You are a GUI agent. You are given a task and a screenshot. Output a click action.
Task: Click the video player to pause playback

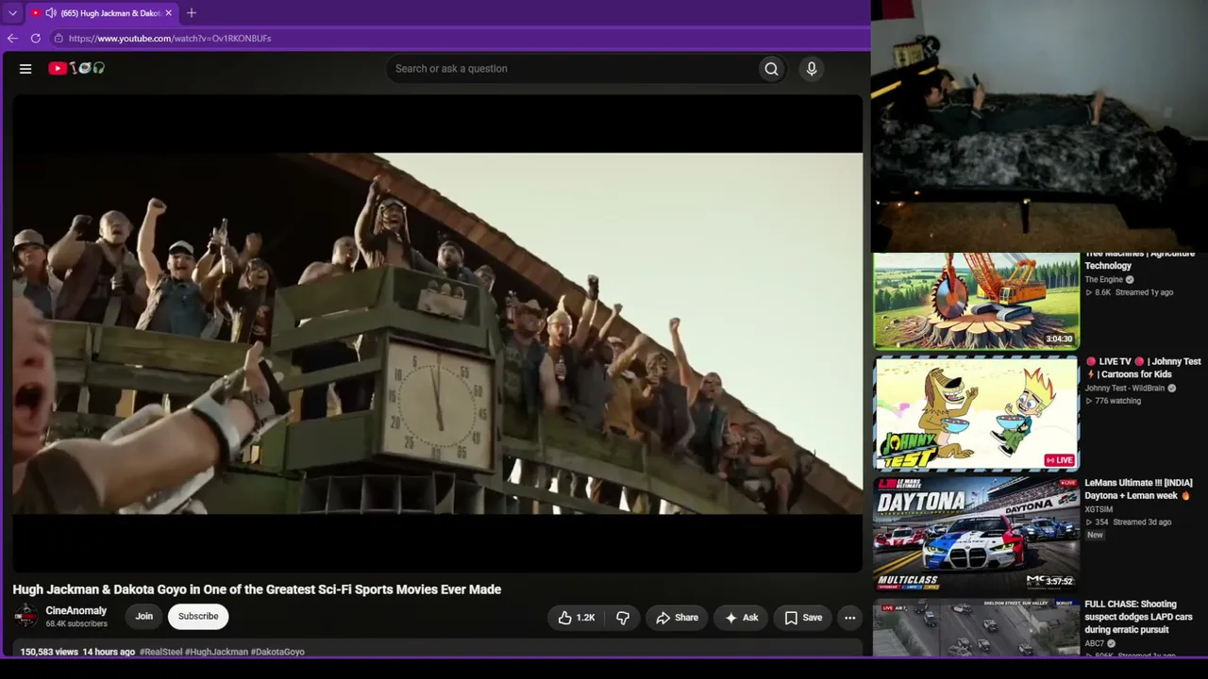pyautogui.click(x=438, y=334)
